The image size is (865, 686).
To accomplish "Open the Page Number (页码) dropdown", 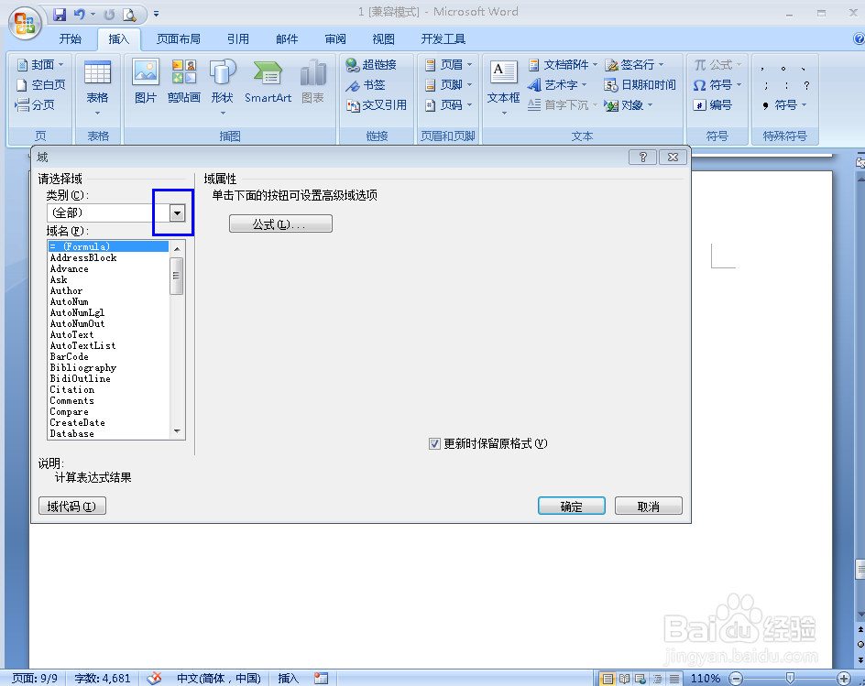I will 448,104.
